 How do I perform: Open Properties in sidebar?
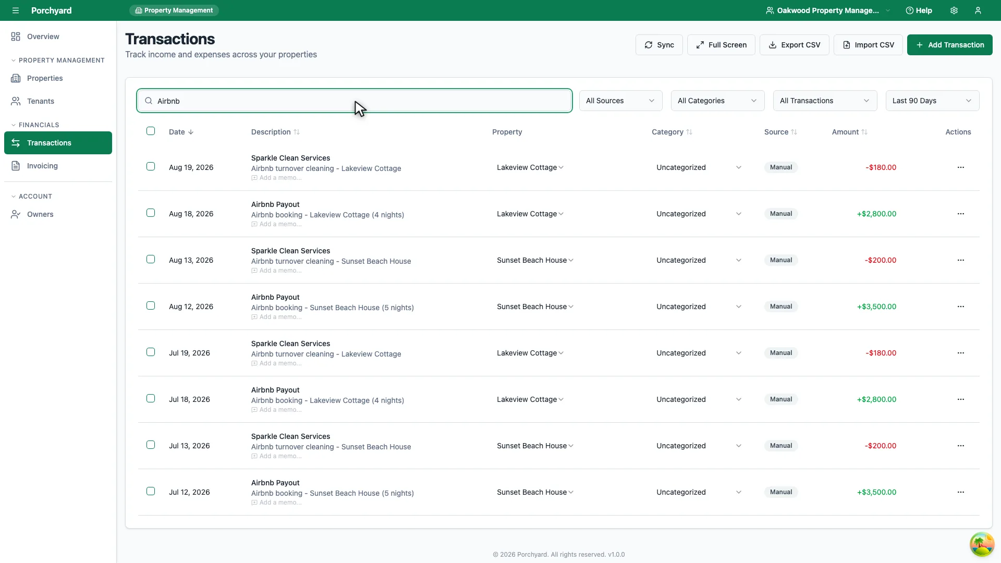coord(58,78)
